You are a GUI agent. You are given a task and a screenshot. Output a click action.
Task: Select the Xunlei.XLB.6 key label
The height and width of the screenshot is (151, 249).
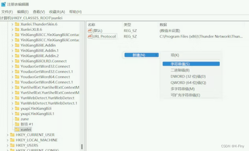(31, 29)
